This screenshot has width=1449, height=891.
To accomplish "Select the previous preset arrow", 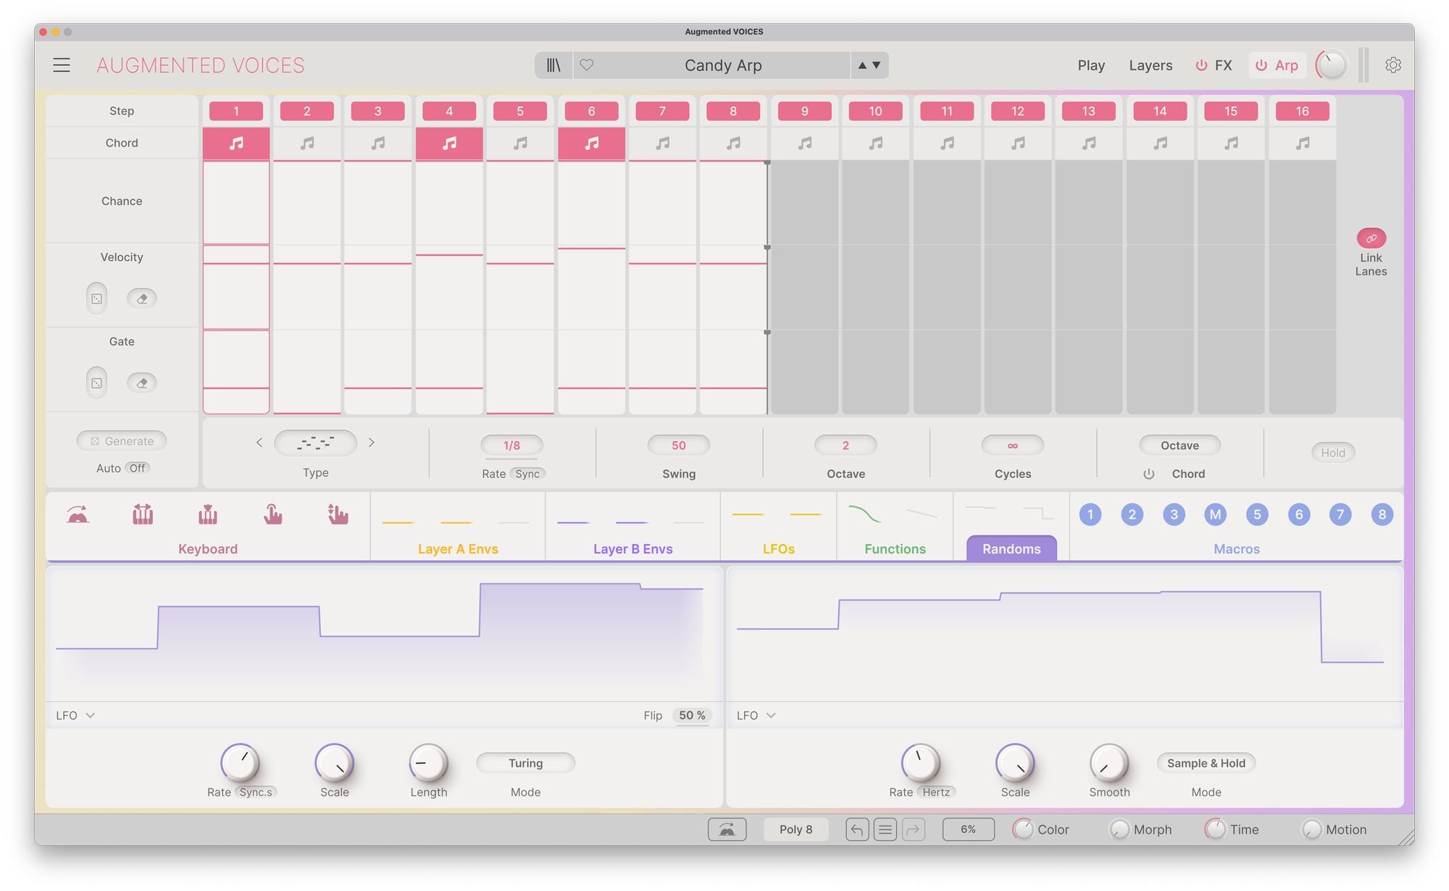I will tap(862, 65).
